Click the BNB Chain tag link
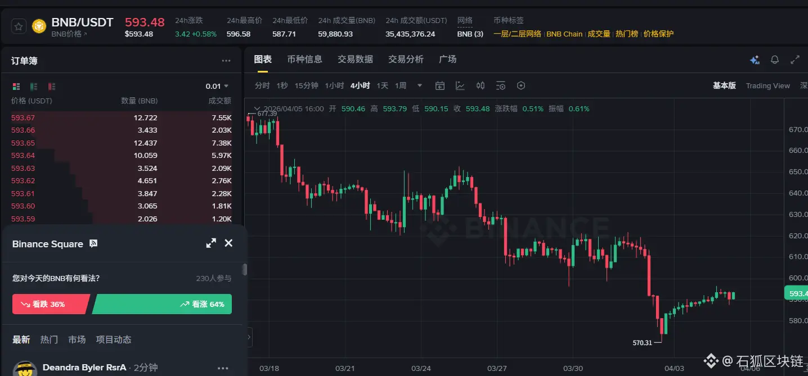The width and height of the screenshot is (808, 376). tap(564, 34)
